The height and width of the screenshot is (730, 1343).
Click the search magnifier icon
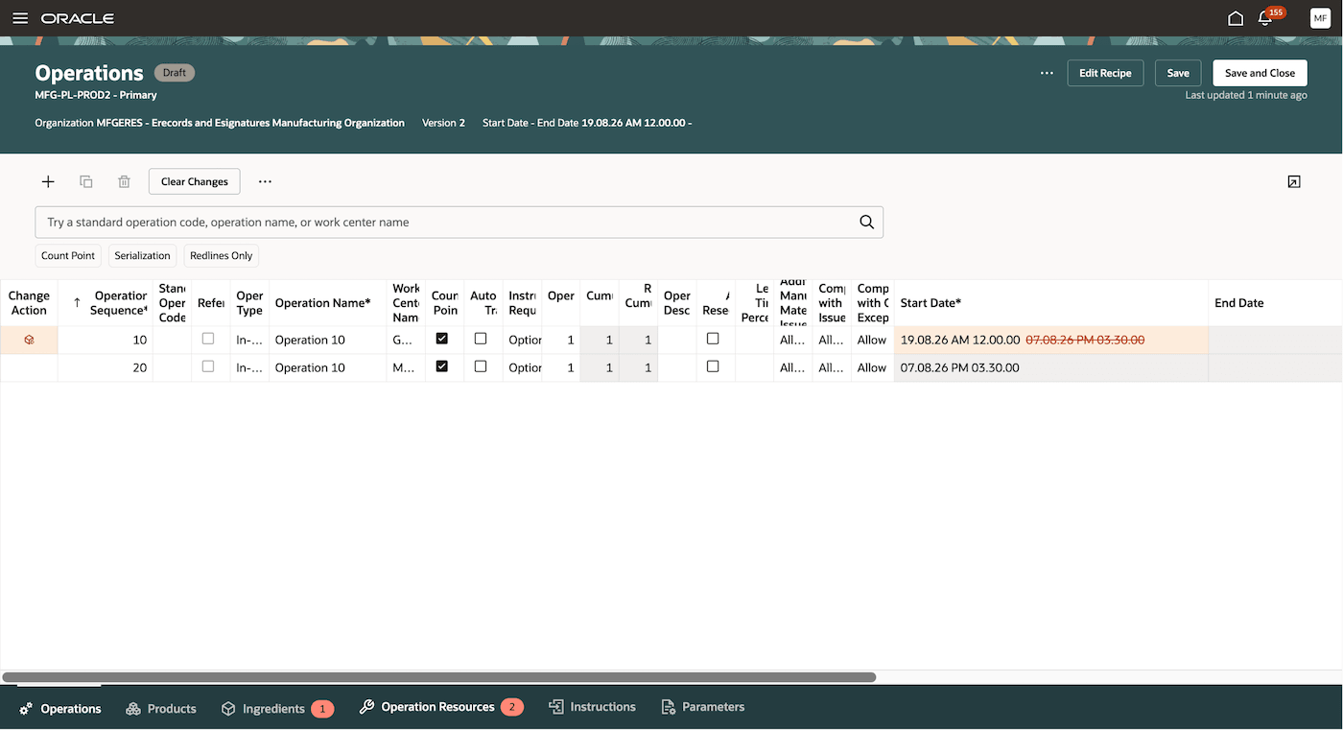866,222
